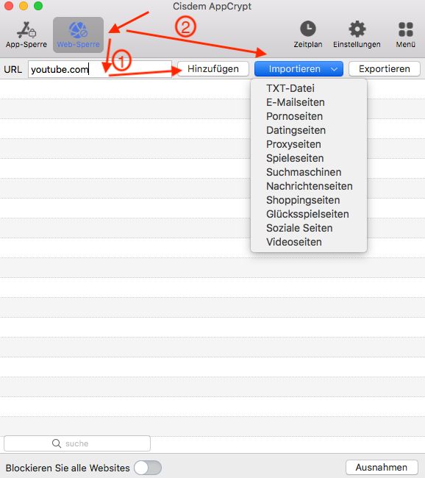
Task: Open the Ausnahmen button
Action: [x=382, y=467]
